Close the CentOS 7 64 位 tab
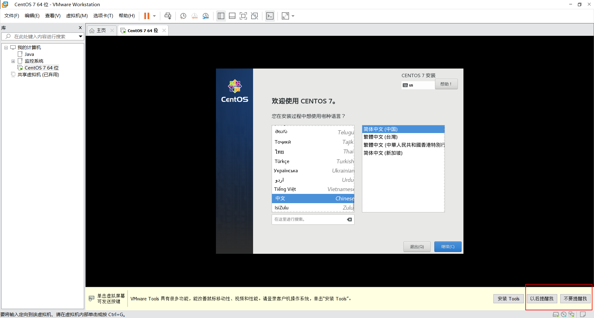 (164, 30)
